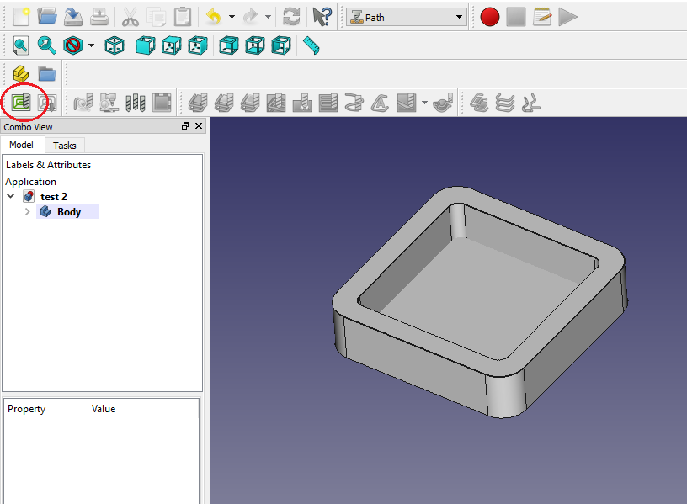The width and height of the screenshot is (687, 504).
Task: Open the Path workbench selector
Action: tap(406, 16)
